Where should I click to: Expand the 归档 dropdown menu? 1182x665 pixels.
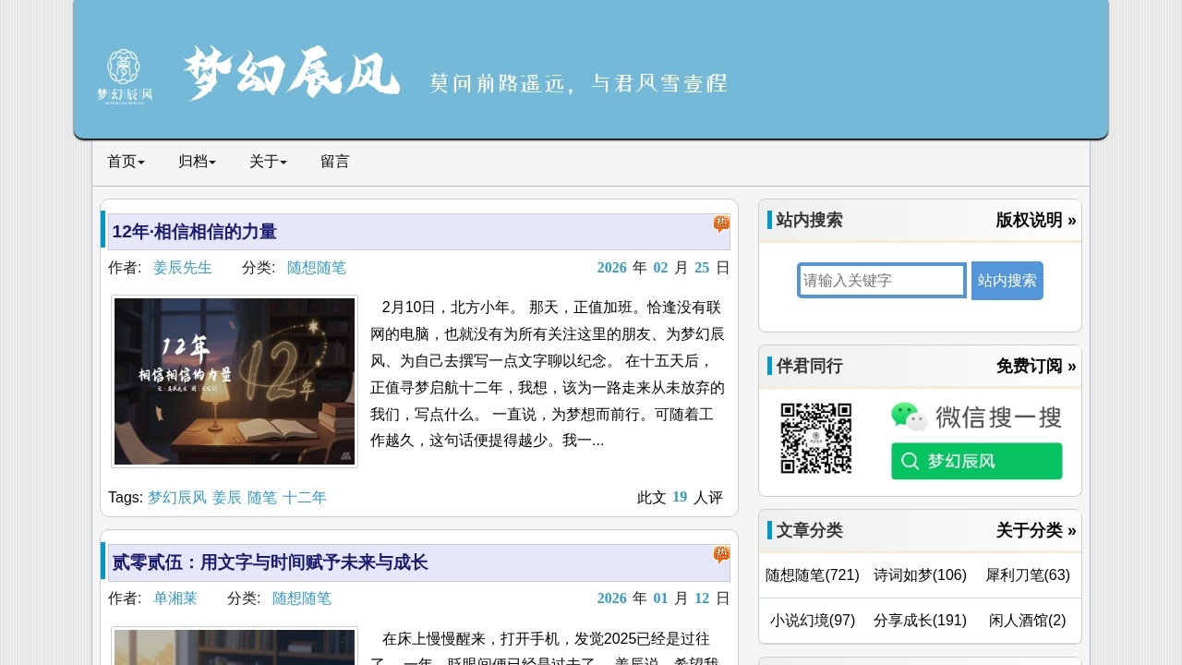coord(197,162)
